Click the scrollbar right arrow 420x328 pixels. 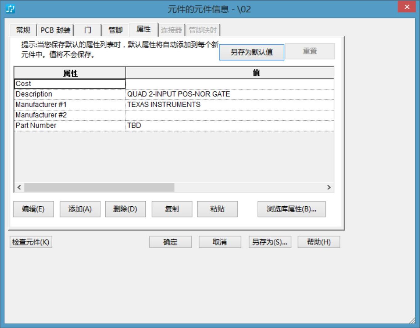pyautogui.click(x=329, y=187)
